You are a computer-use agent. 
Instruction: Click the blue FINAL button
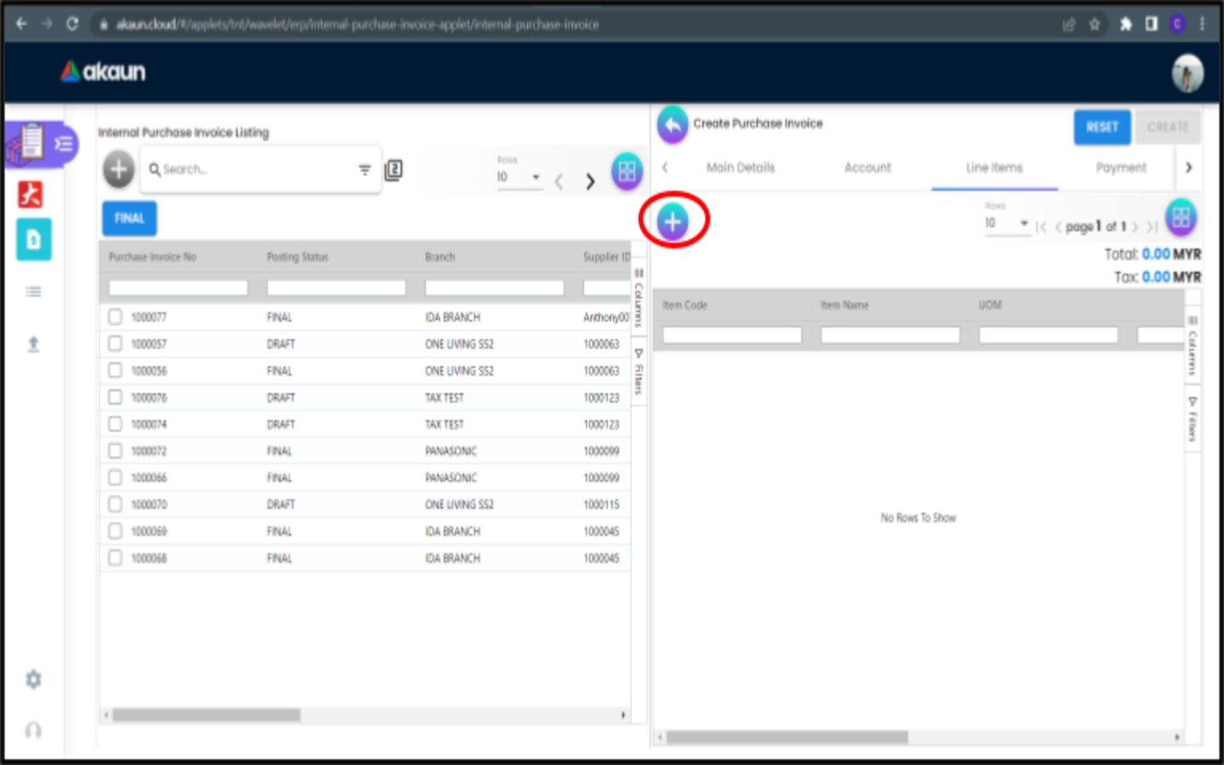[x=129, y=218]
